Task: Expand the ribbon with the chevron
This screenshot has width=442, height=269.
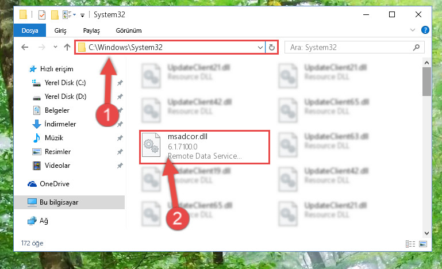Action: pos(413,30)
